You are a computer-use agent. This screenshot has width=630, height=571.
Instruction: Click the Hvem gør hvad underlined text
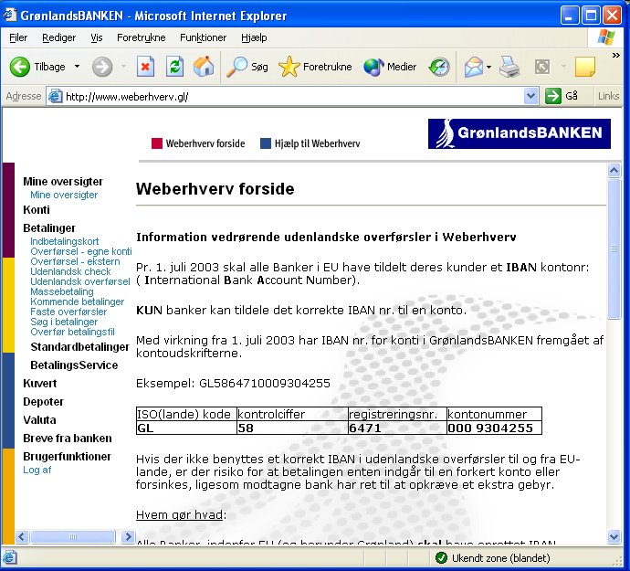click(179, 514)
